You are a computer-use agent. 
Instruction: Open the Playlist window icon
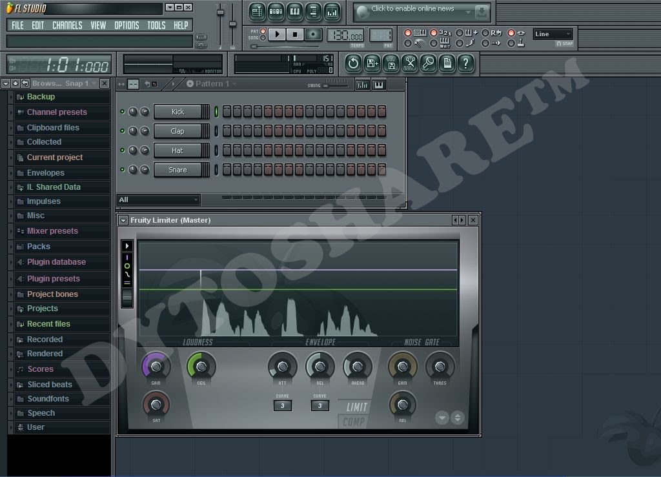[257, 12]
